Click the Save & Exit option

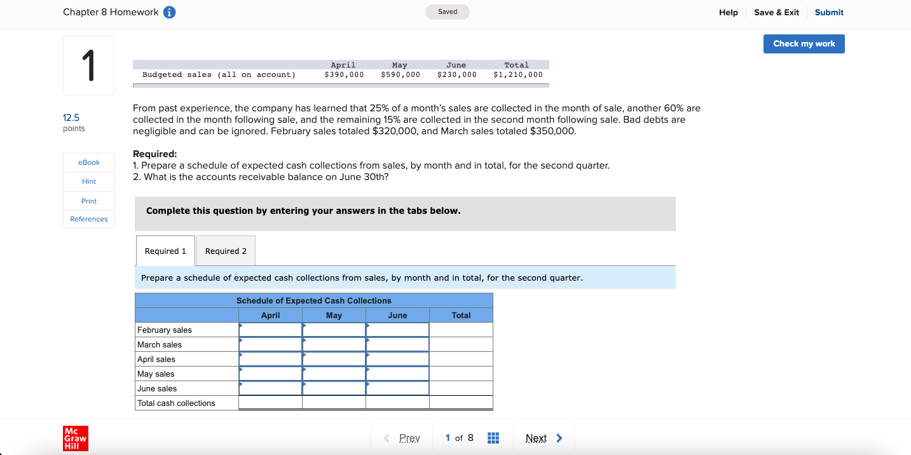coord(776,12)
